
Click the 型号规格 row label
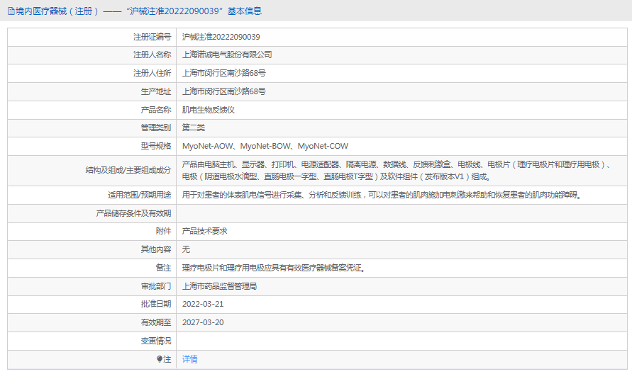[x=156, y=146]
